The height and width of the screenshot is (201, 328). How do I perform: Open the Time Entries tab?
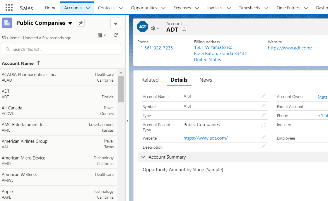point(288,8)
